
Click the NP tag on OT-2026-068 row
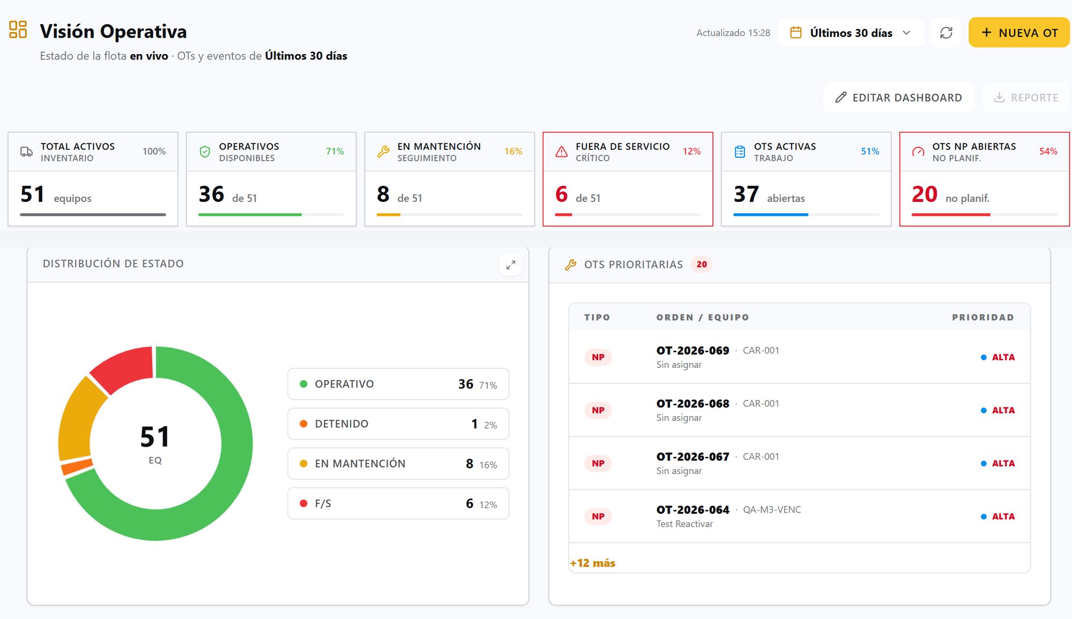[x=598, y=410]
